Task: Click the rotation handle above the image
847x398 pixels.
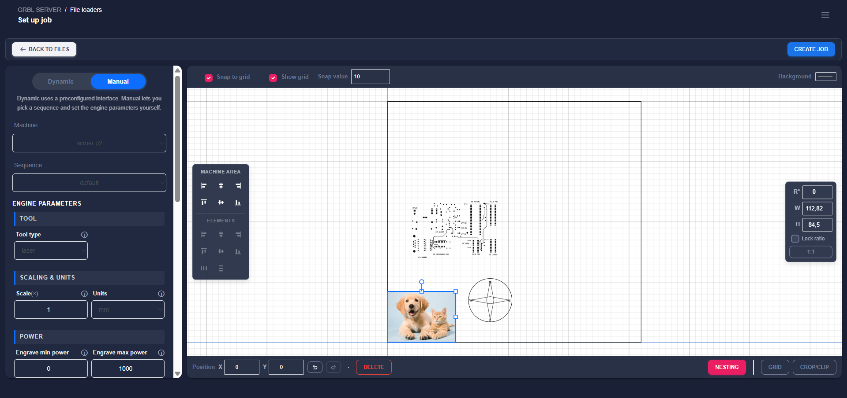Action: tap(422, 282)
